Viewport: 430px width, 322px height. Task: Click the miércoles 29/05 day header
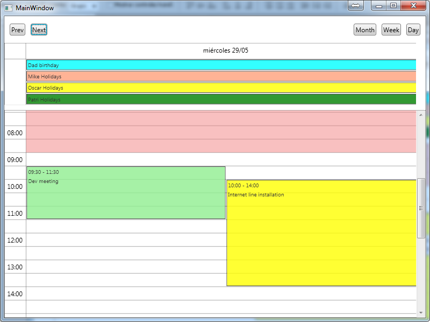coord(225,50)
